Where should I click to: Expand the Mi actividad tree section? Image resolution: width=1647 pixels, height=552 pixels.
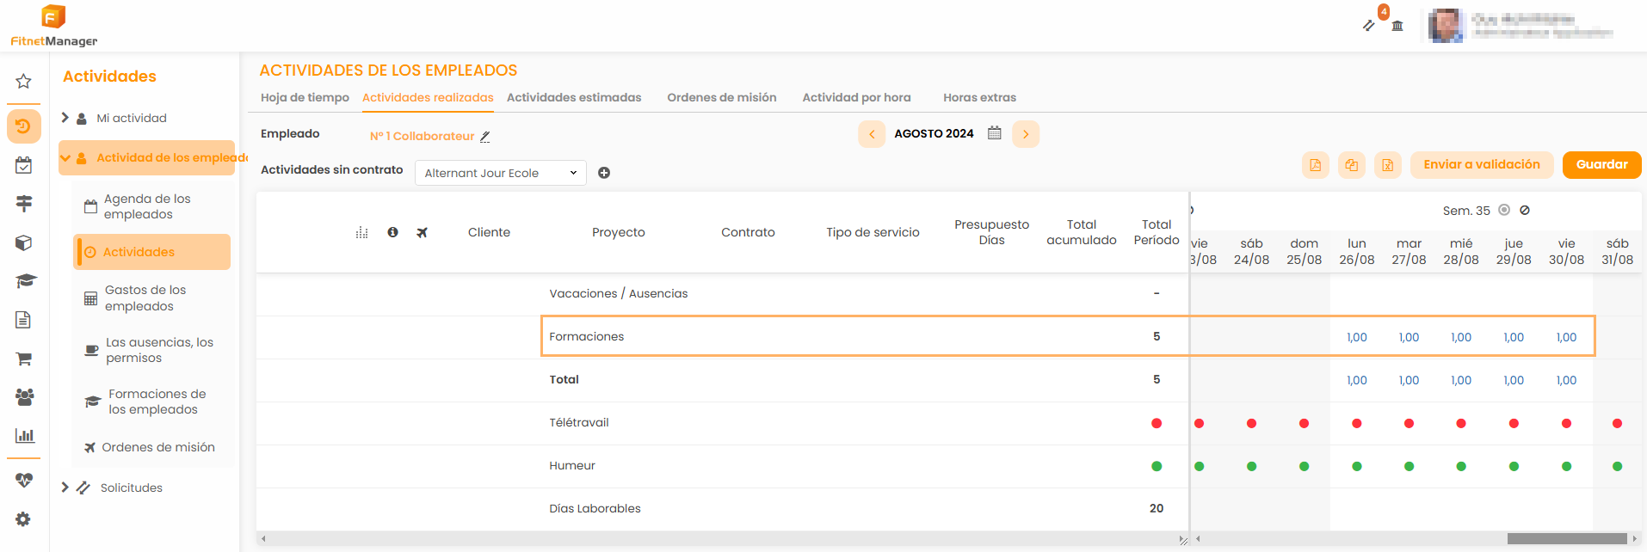65,118
